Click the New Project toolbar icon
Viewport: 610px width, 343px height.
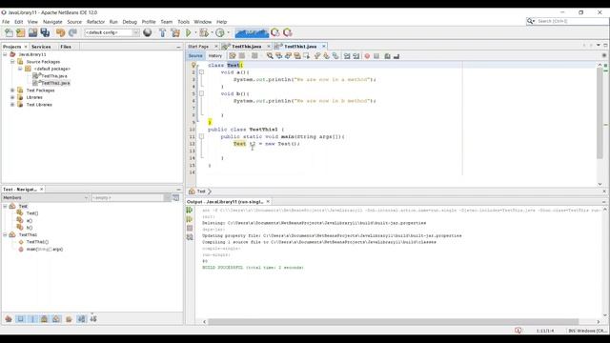click(x=21, y=33)
